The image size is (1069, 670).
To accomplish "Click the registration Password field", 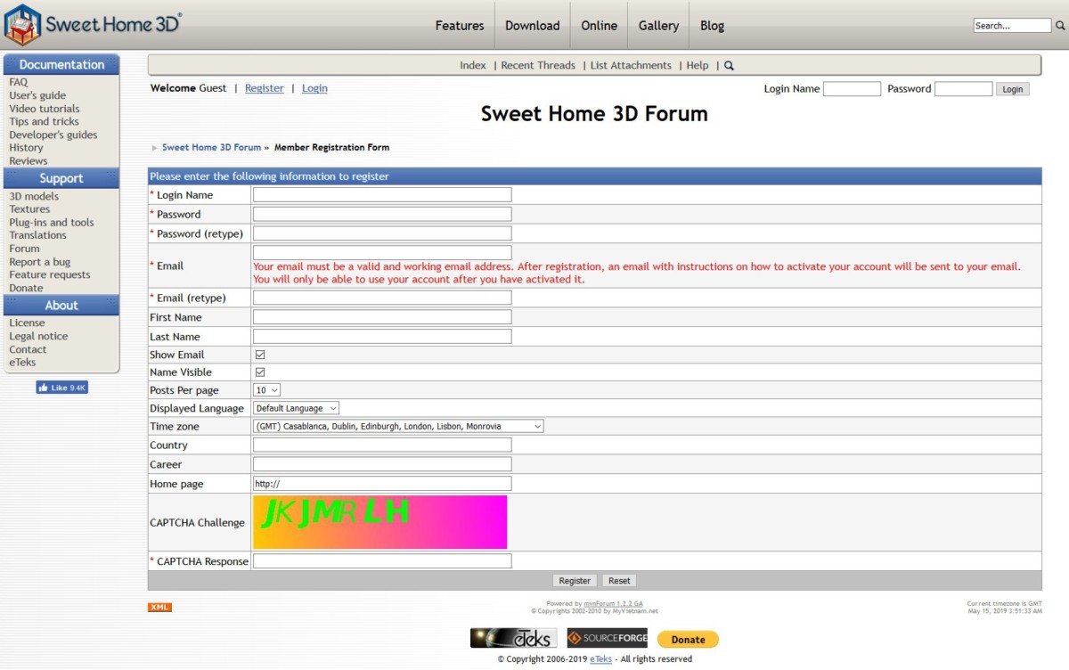I will click(382, 215).
